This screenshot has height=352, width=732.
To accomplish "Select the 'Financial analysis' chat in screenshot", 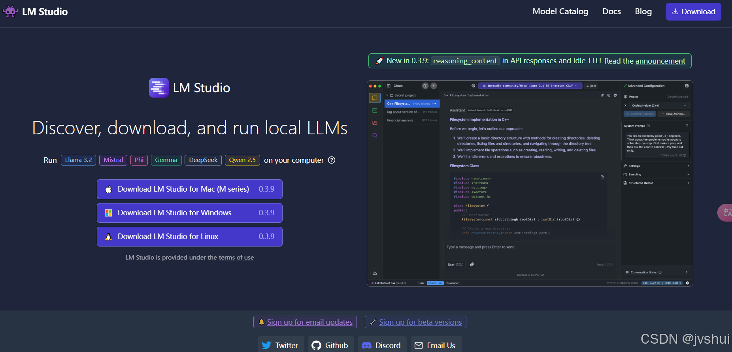I will tap(412, 120).
